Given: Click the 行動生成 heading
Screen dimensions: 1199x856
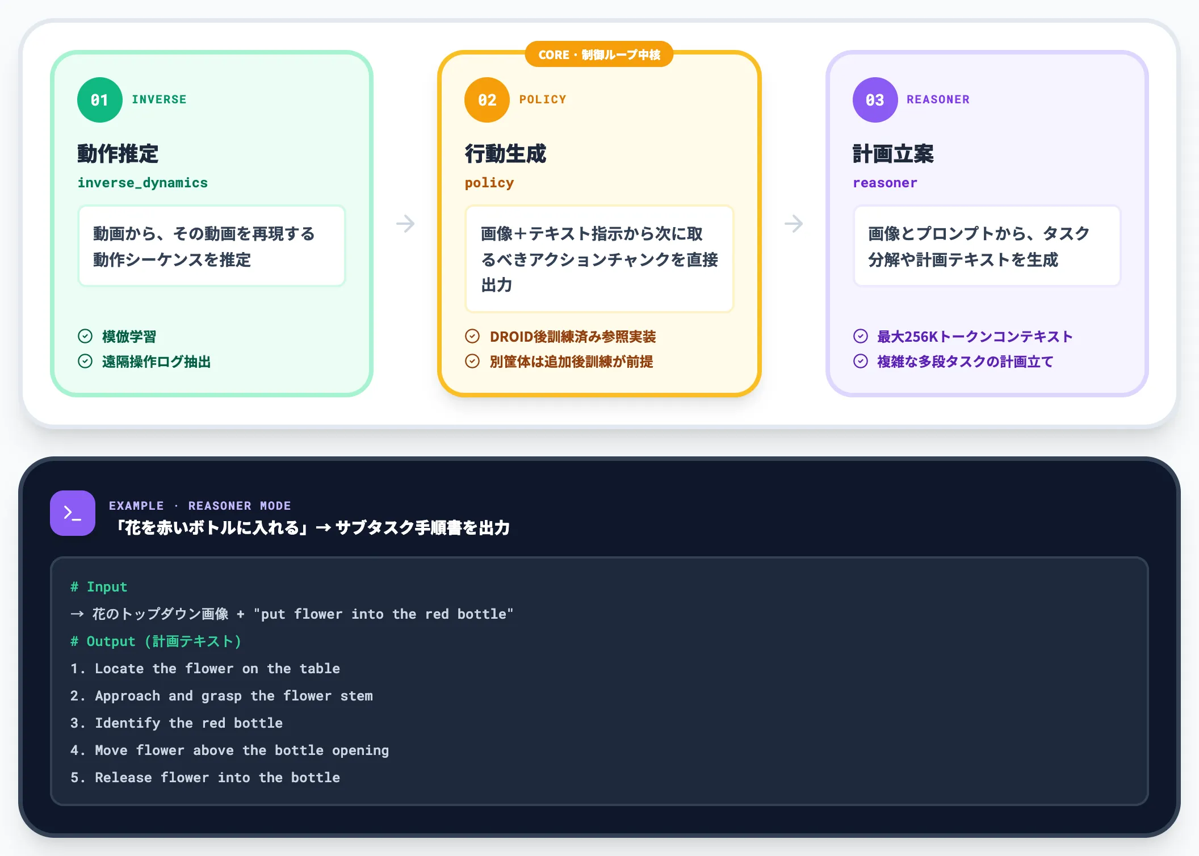Looking at the screenshot, I should click(x=505, y=154).
